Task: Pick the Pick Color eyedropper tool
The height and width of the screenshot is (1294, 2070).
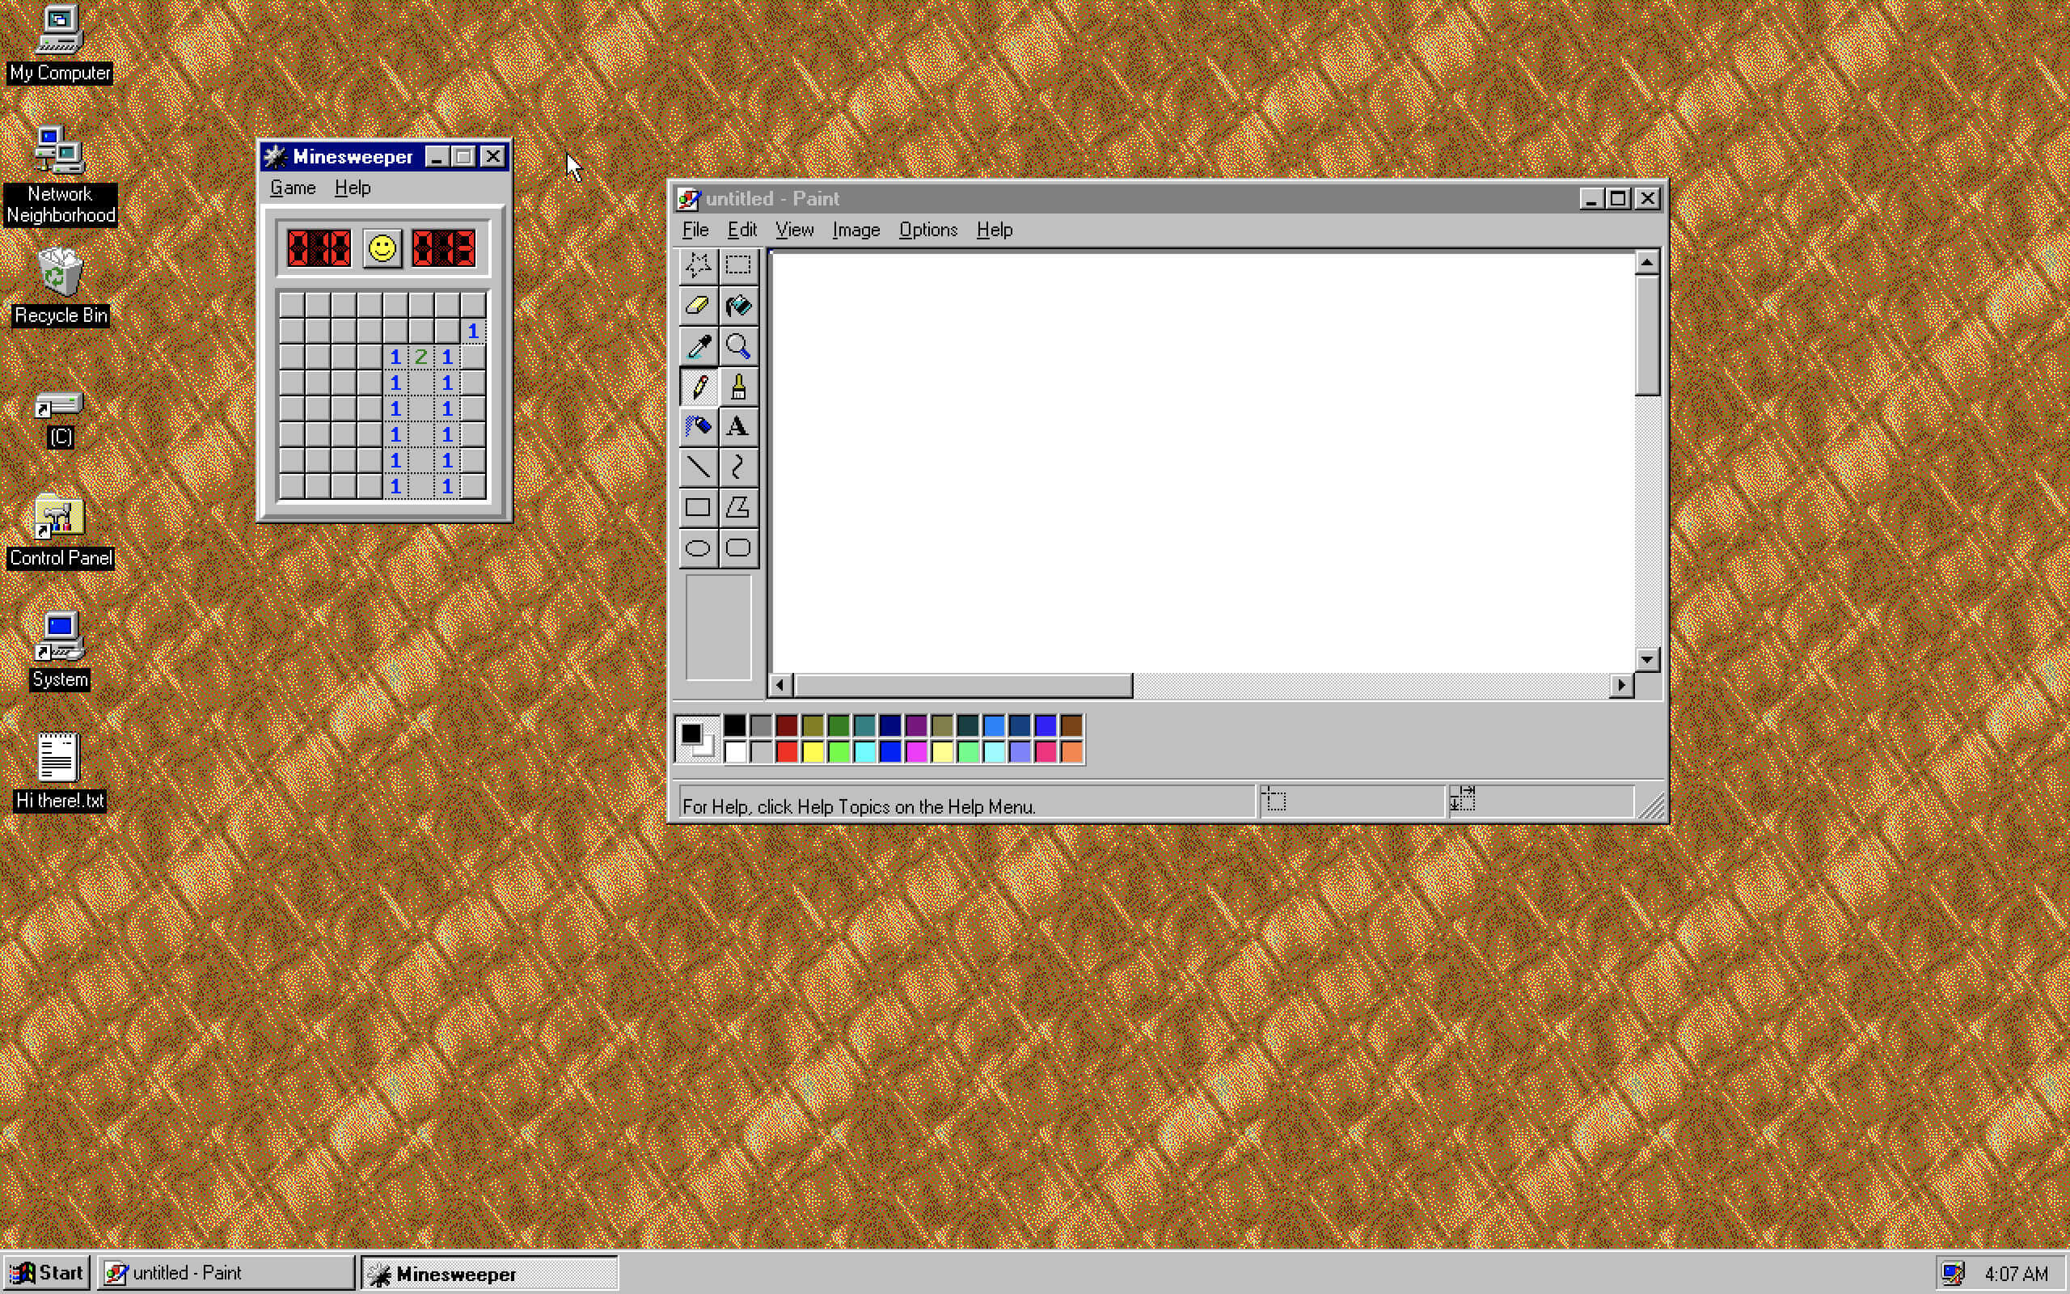Action: tap(698, 346)
